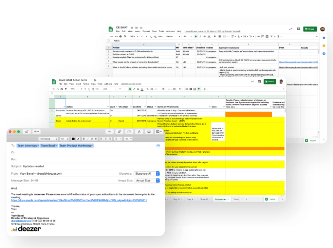Viewport: 333px width, 248px height.
Task: Open the Helvetica font dropdown
Action: click(48, 139)
